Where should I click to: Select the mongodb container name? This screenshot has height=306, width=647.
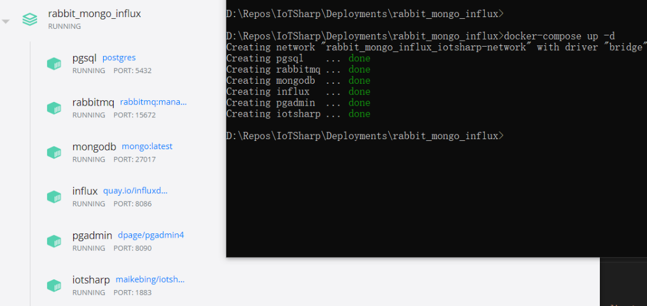pos(94,147)
